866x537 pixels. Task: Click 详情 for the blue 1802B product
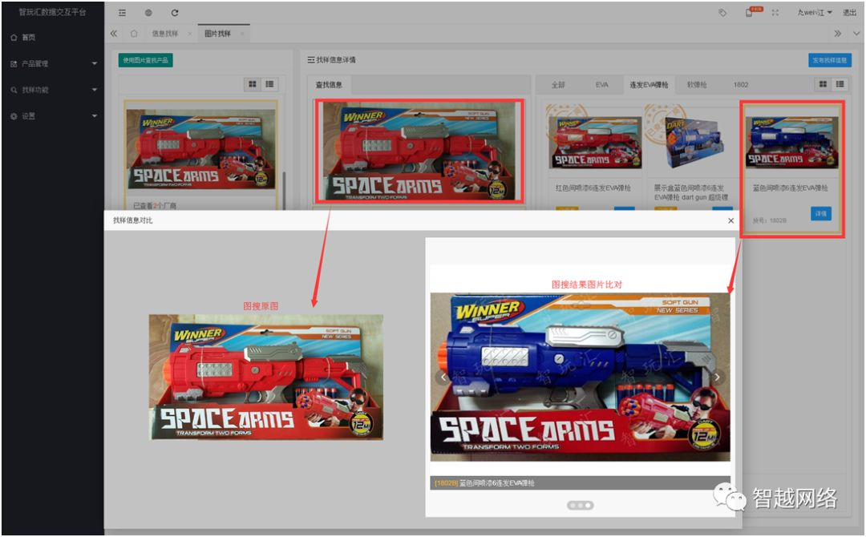pyautogui.click(x=821, y=213)
